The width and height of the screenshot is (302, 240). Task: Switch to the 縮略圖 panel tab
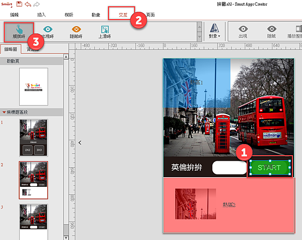(11, 49)
